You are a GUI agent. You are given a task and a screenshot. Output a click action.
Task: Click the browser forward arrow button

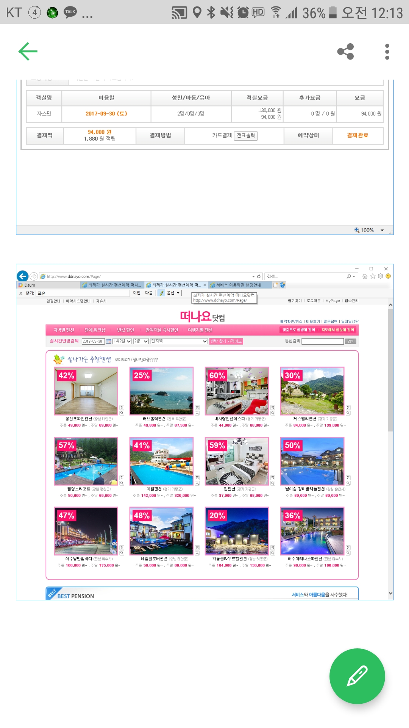tap(33, 276)
